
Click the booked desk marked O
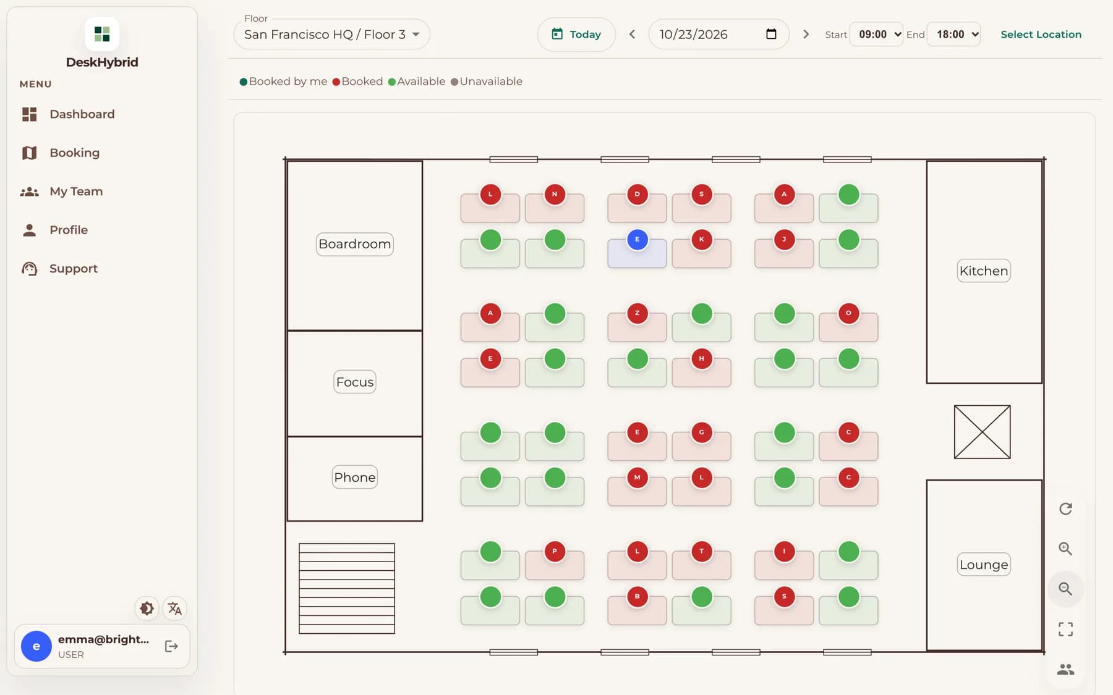click(848, 313)
